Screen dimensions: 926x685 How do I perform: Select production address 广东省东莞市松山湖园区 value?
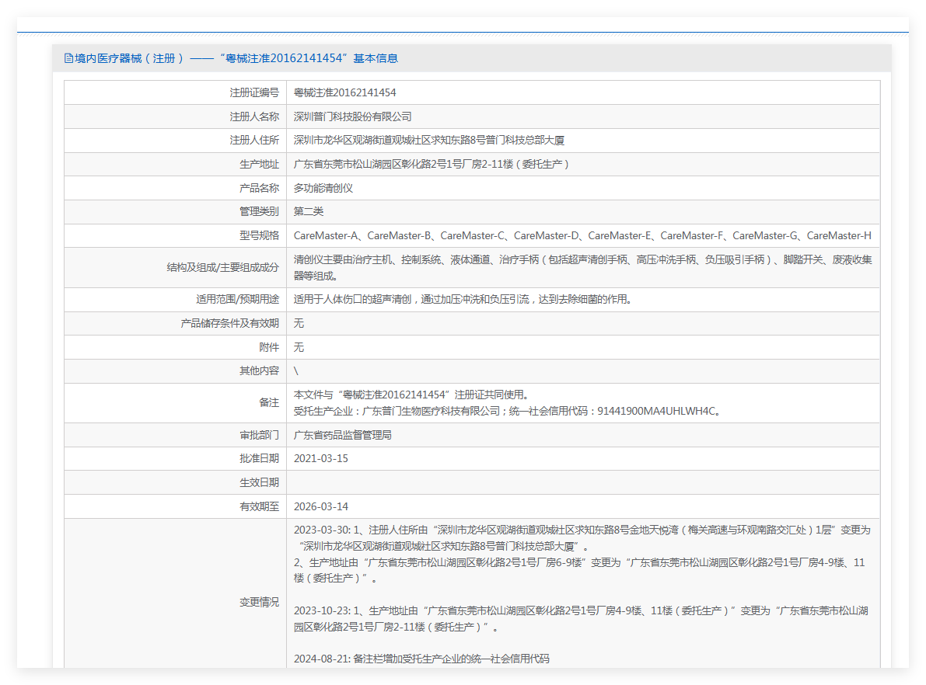tap(431, 164)
